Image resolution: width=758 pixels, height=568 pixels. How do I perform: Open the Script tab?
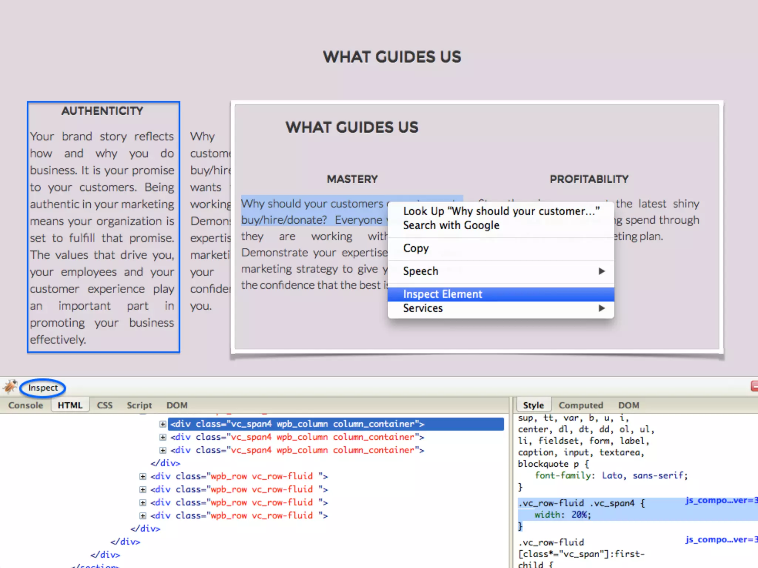coord(139,405)
